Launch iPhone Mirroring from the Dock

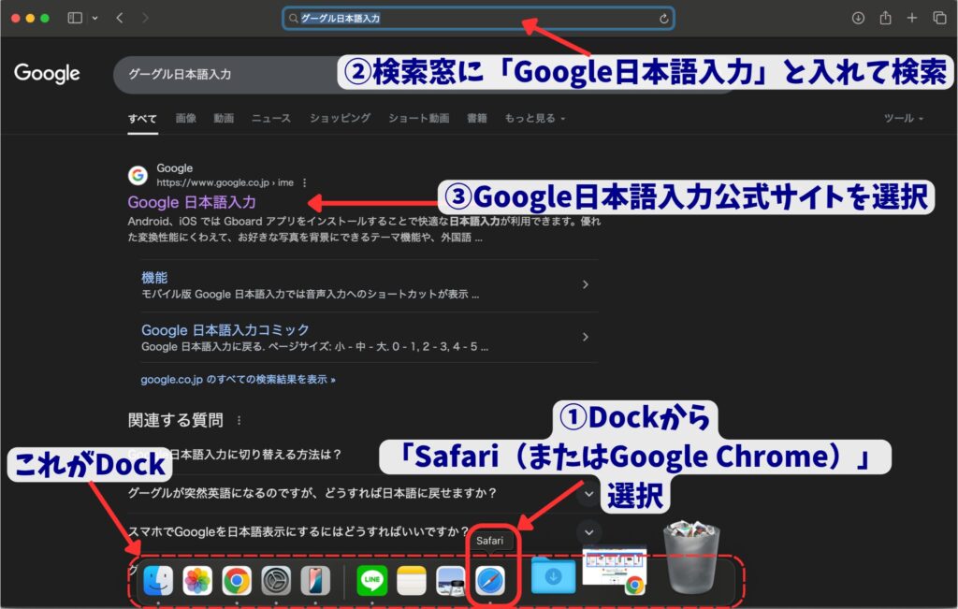click(x=315, y=580)
